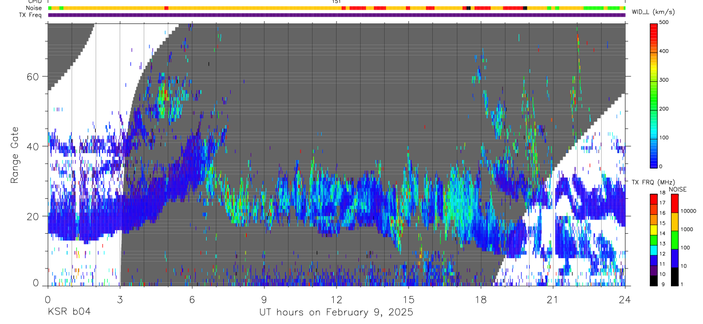Click the '40' tick on the Range Gate axis
The width and height of the screenshot is (703, 324).
click(33, 146)
